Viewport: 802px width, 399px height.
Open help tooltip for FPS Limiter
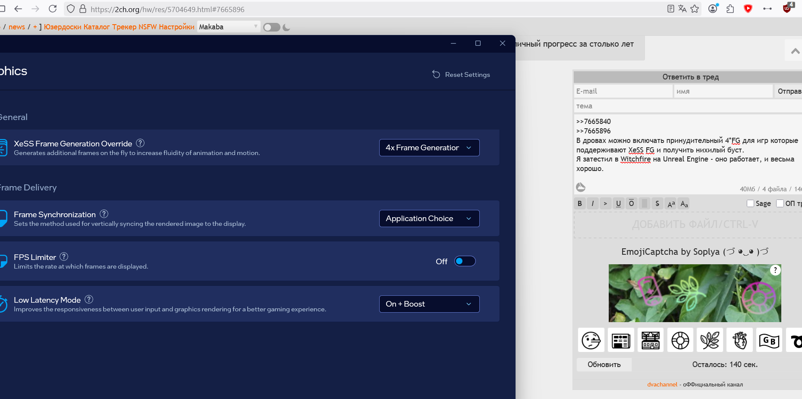point(64,256)
